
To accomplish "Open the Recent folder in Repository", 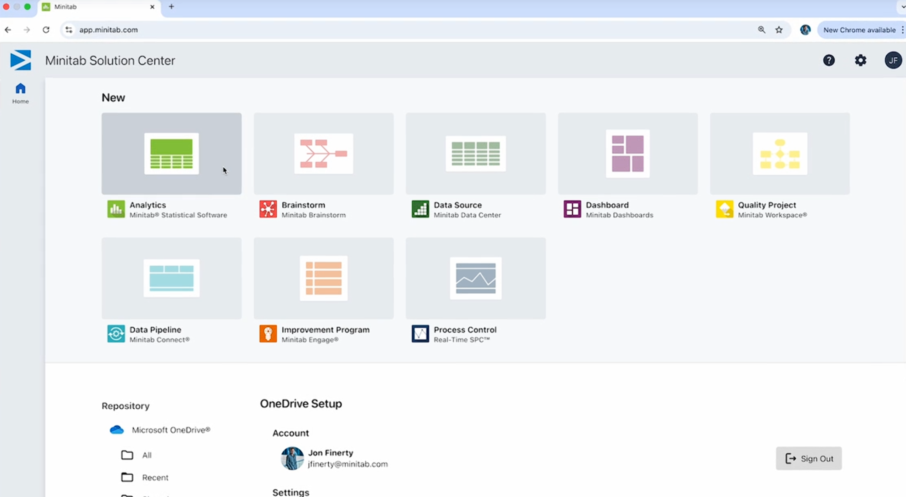I will (x=154, y=478).
